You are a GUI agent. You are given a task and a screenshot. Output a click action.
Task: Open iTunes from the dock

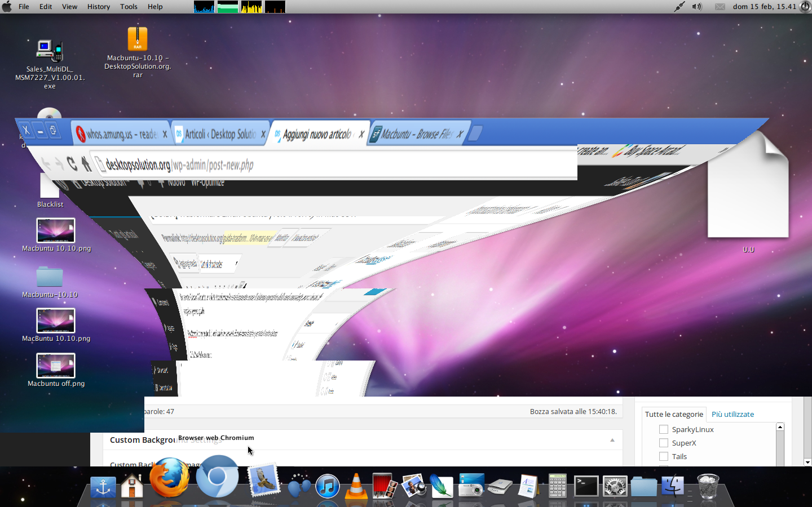coord(328,486)
